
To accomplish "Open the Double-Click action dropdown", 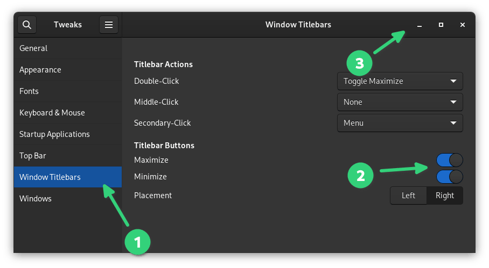I will click(x=400, y=81).
